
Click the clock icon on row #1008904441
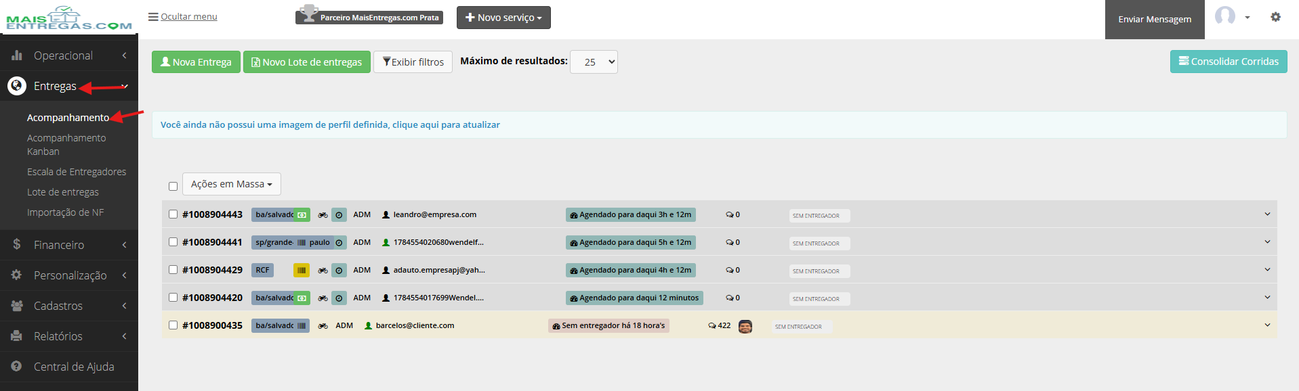(339, 243)
